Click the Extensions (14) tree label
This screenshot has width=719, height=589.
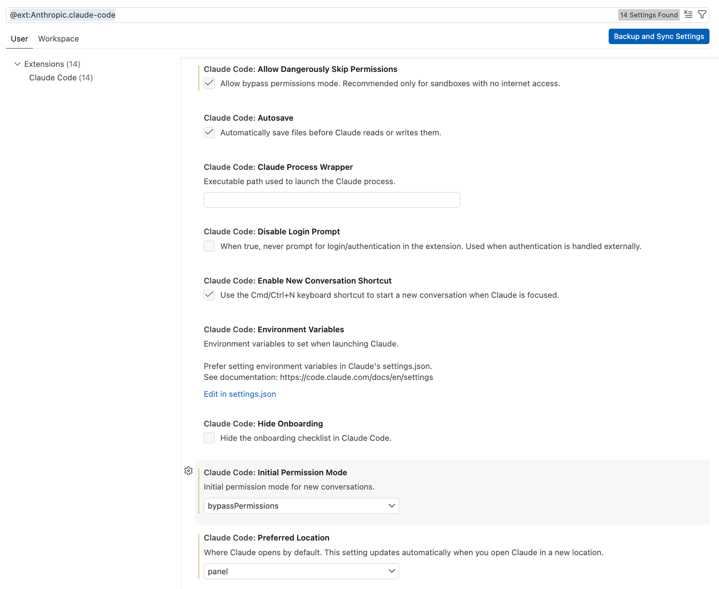(x=52, y=64)
